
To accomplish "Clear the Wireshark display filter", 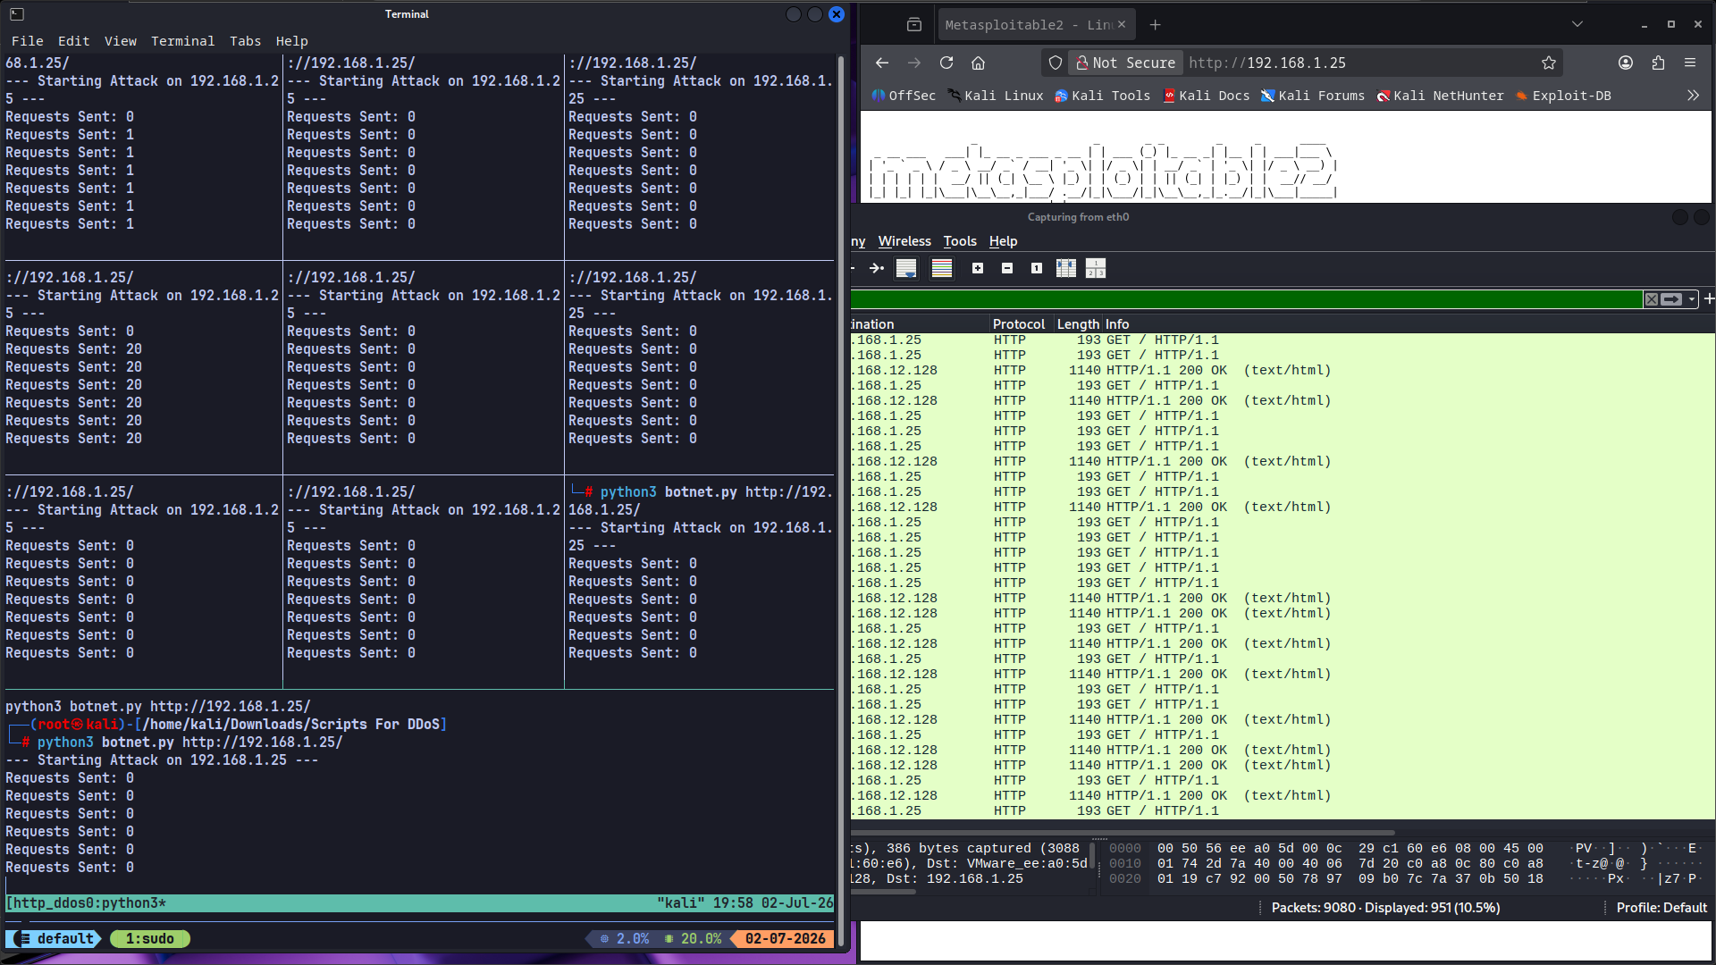I will pos(1652,299).
